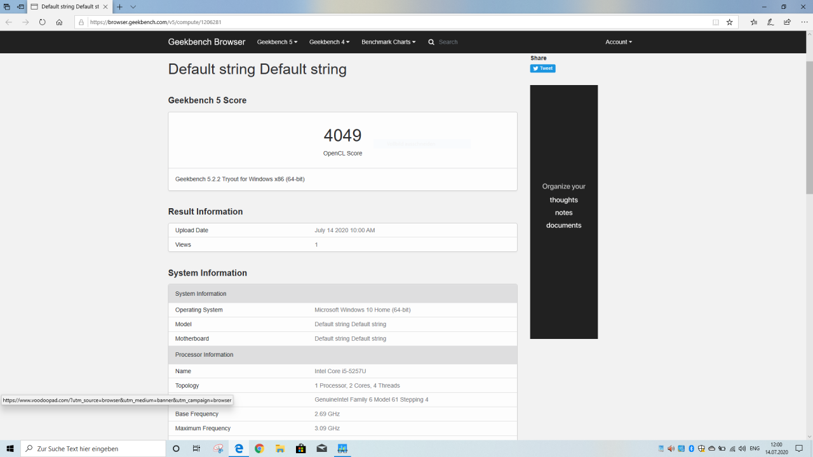813x457 pixels.
Task: Click the Geekbench 5.2.2 Tryout version text
Action: click(240, 179)
